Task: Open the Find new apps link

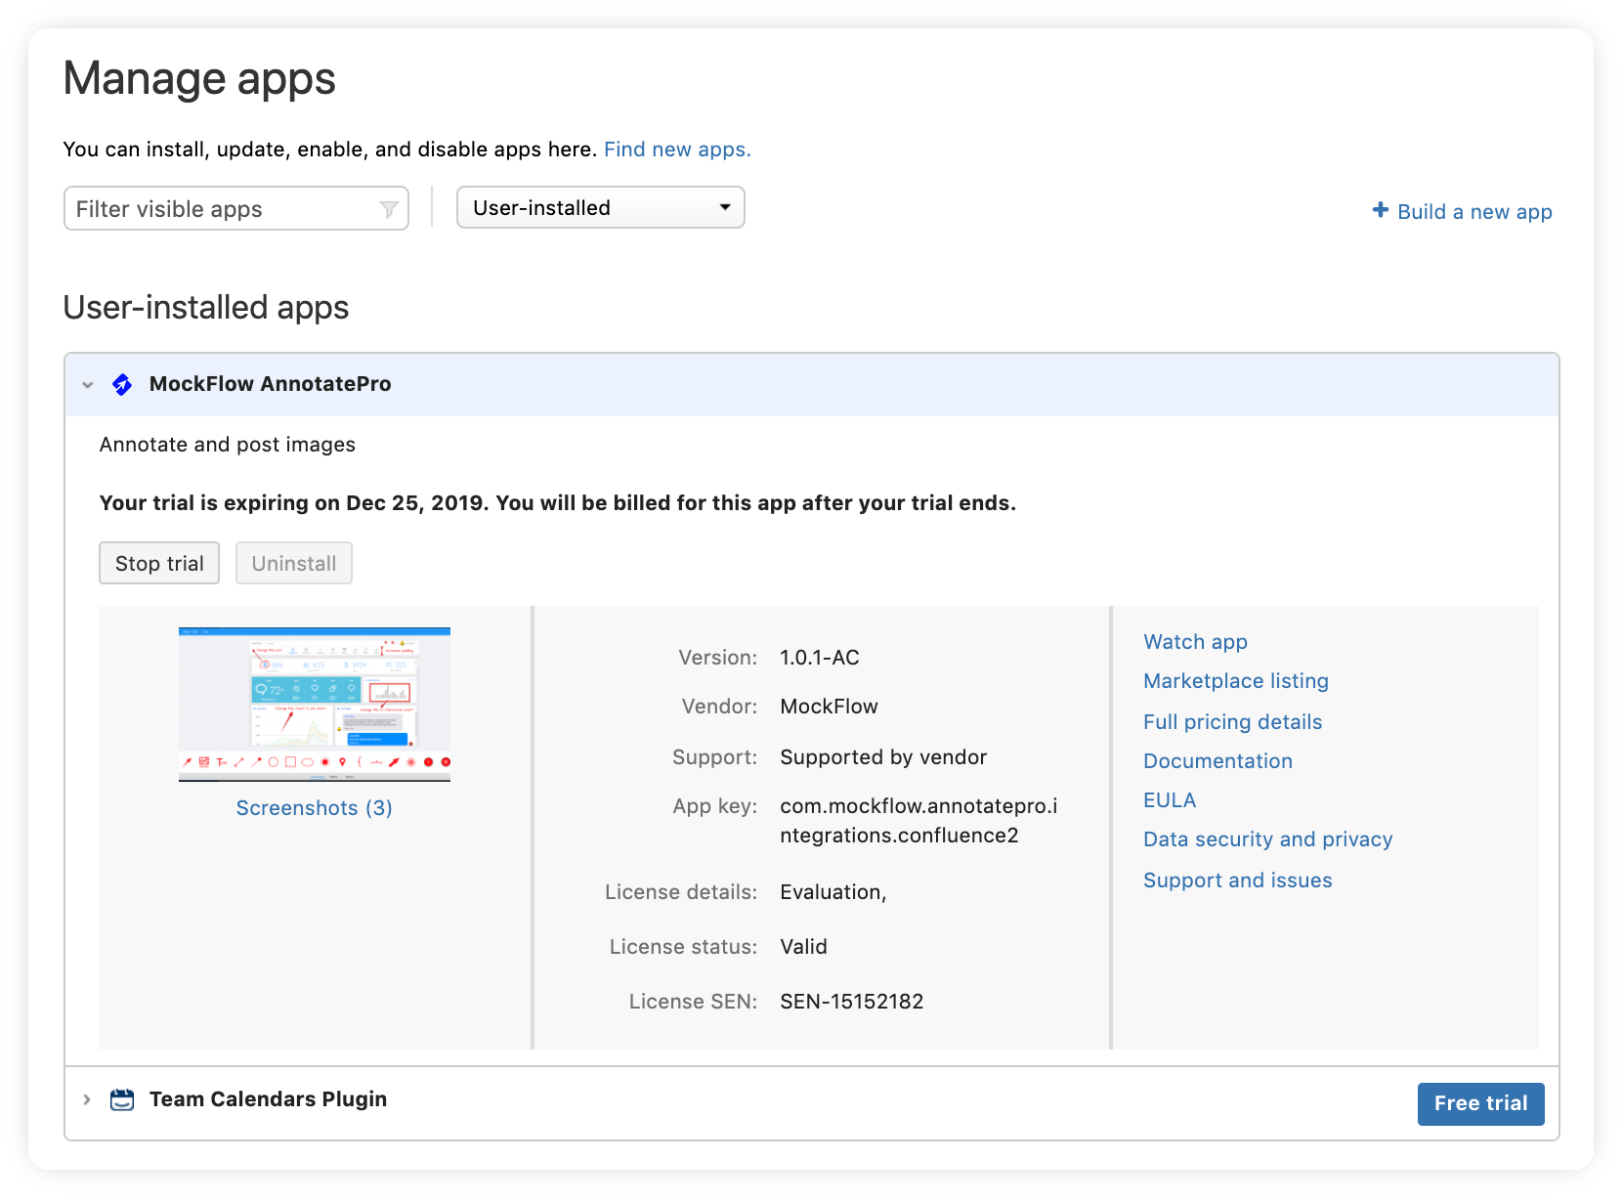Action: (x=677, y=150)
